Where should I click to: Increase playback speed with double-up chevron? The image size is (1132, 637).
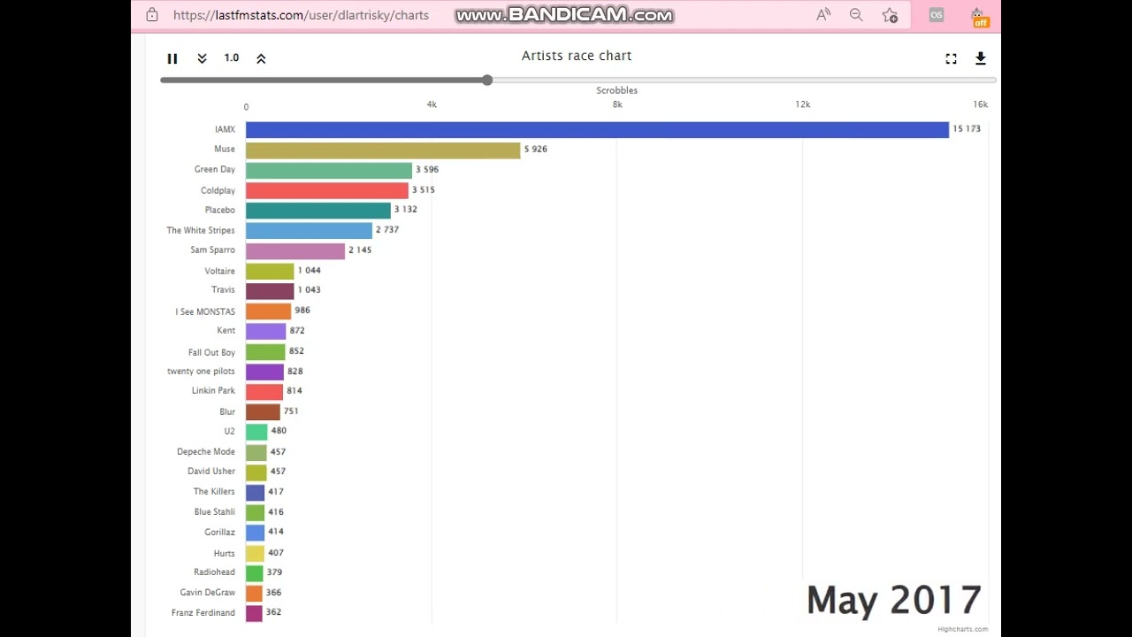tap(261, 58)
